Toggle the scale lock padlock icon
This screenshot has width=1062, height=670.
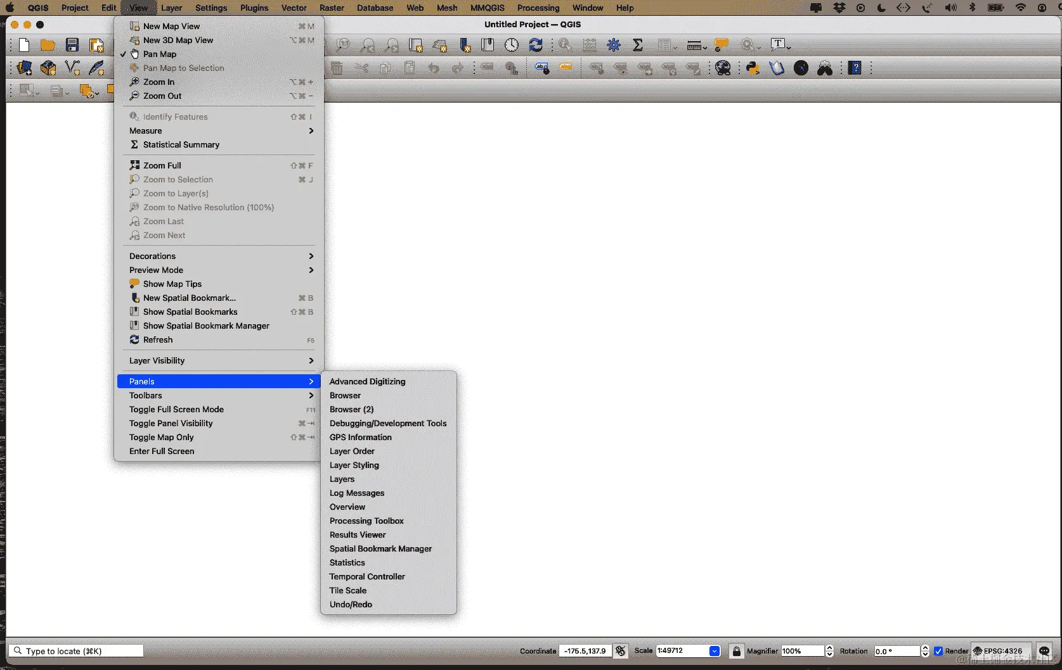click(x=736, y=651)
